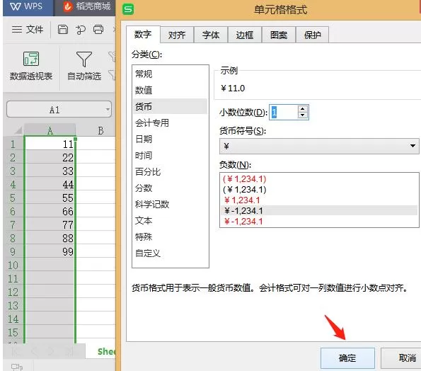This screenshot has width=421, height=371.
Task: Expand the A1 name box dropdown
Action: pos(108,109)
